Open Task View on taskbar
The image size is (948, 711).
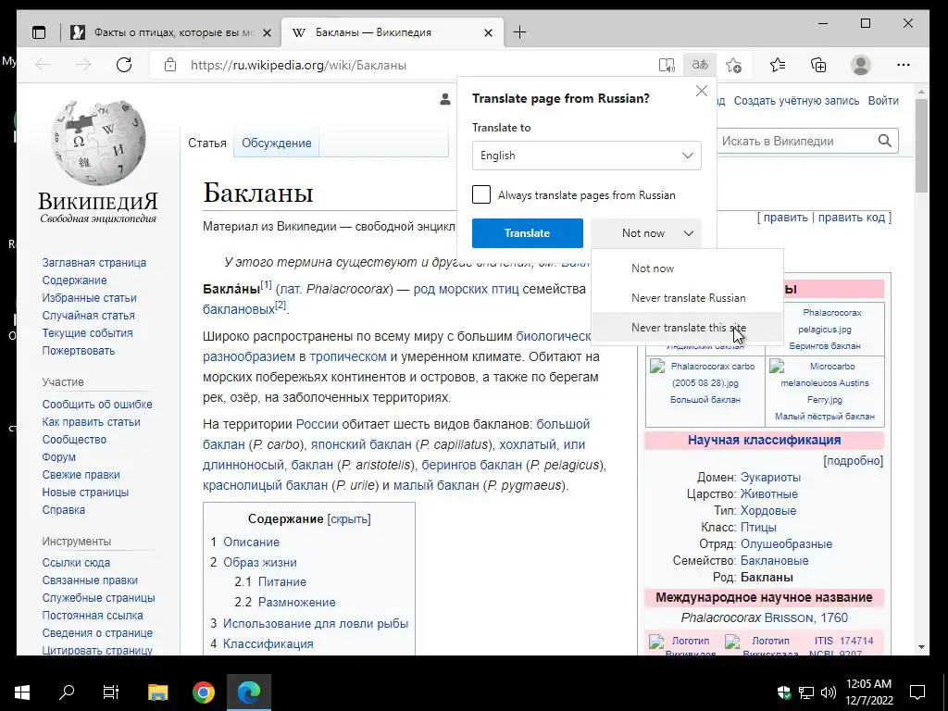click(111, 692)
